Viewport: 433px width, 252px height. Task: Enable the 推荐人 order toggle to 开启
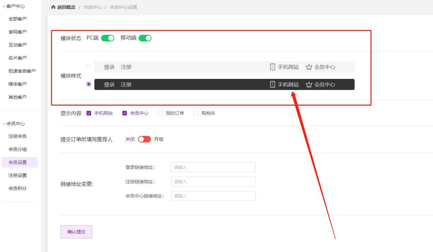[144, 139]
